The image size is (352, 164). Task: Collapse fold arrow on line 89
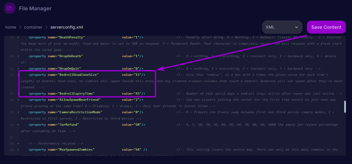coord(18,150)
